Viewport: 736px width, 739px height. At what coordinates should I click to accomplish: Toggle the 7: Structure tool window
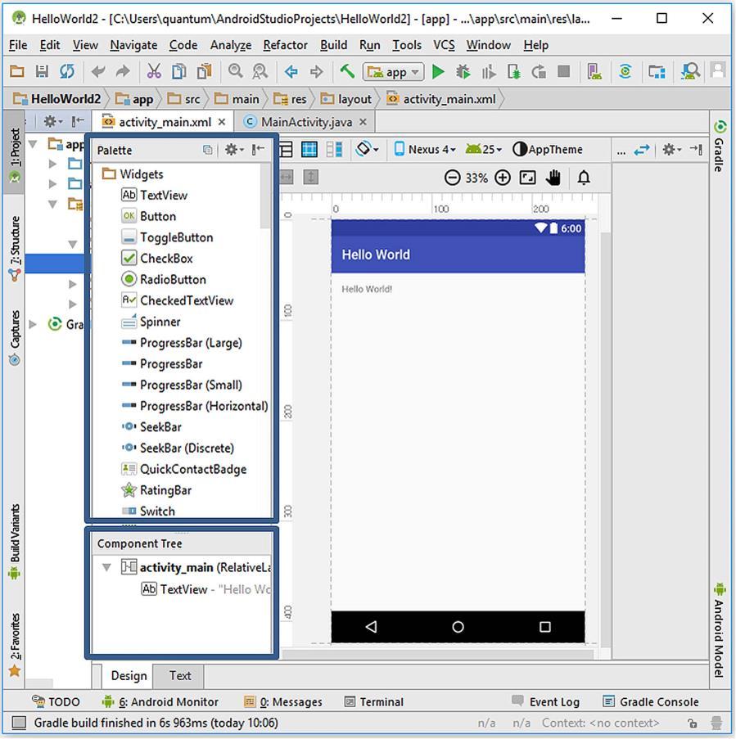click(x=15, y=248)
